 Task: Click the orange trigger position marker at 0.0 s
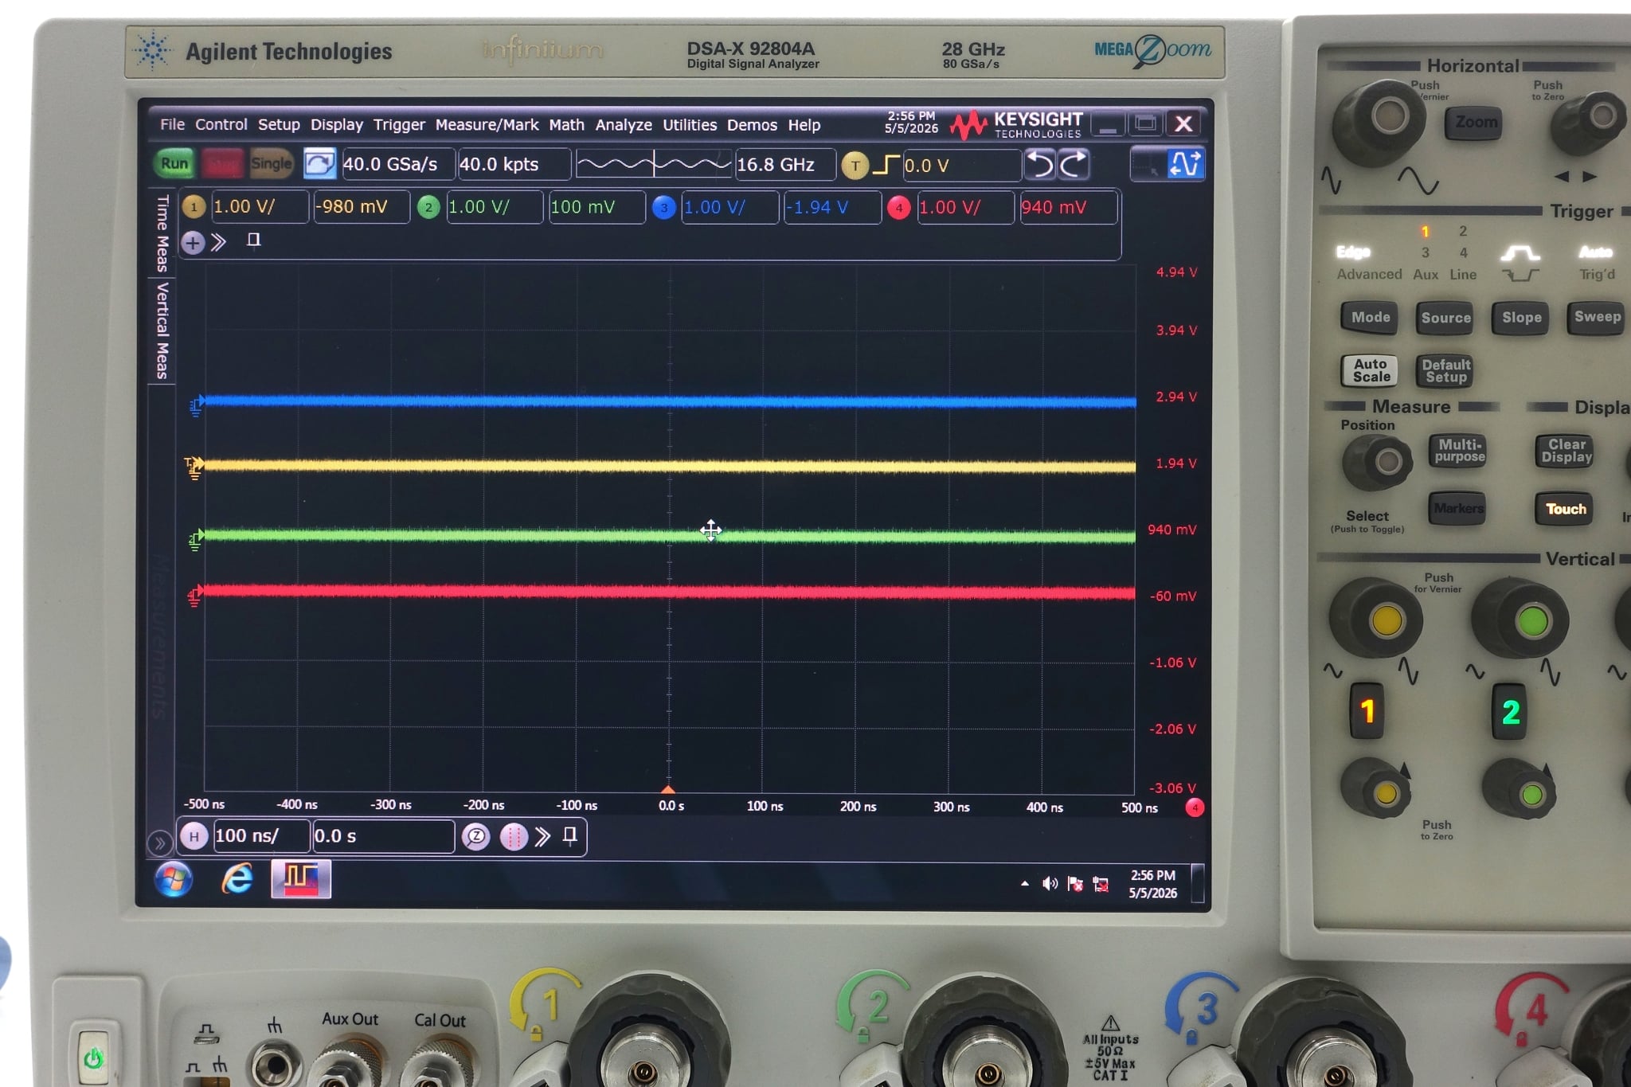point(668,789)
